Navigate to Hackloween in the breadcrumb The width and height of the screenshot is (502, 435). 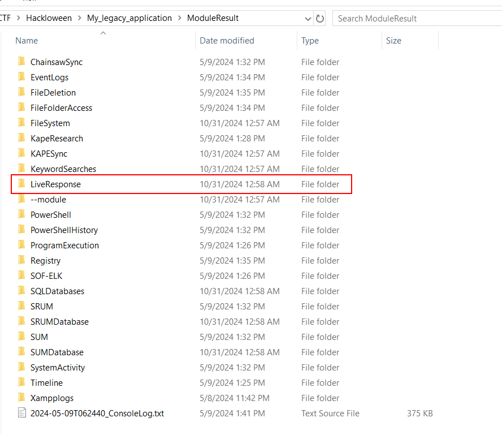[x=50, y=18]
